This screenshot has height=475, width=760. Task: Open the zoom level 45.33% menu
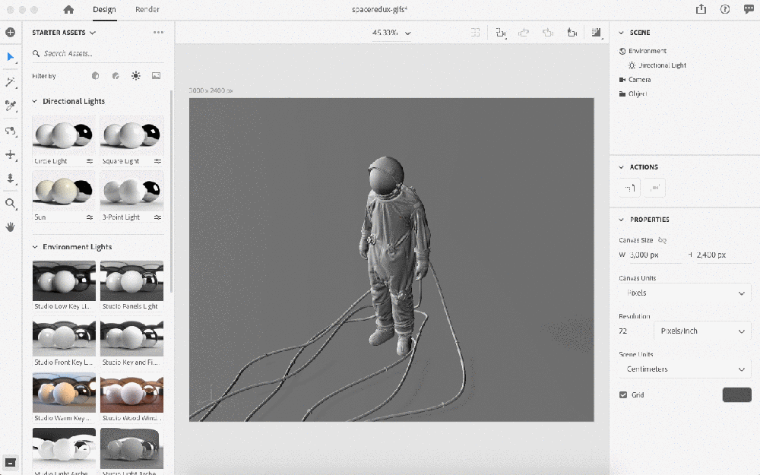391,33
